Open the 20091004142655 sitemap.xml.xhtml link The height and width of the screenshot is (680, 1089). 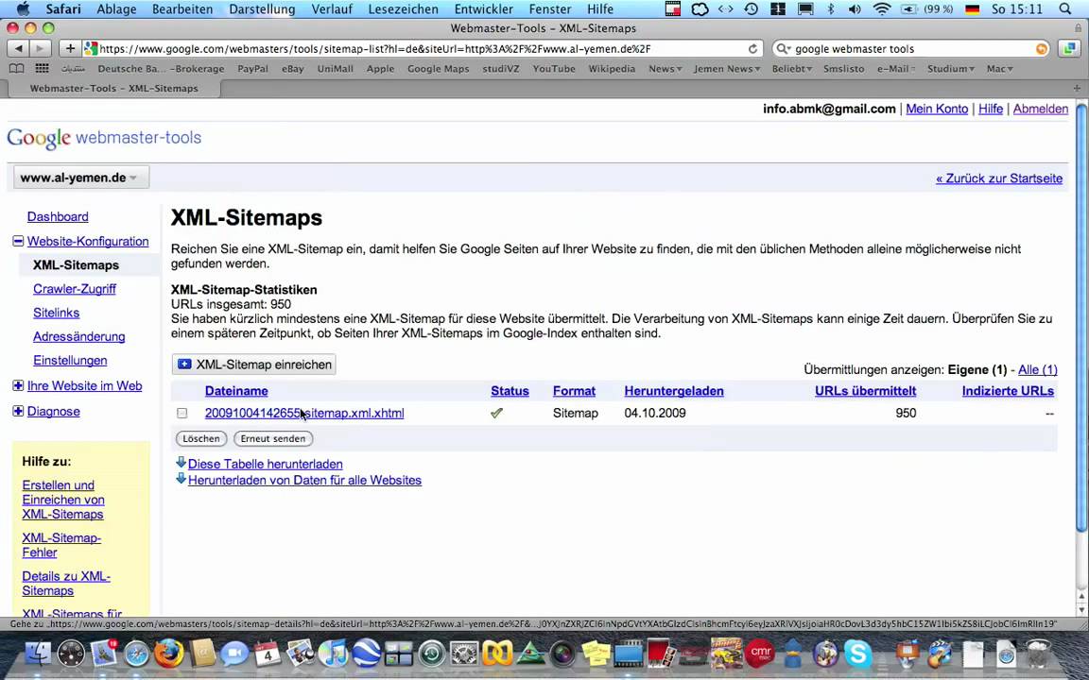(x=304, y=413)
